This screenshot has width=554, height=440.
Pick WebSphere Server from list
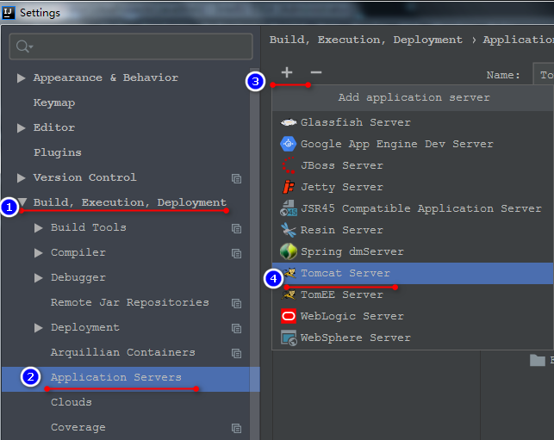tap(413, 338)
